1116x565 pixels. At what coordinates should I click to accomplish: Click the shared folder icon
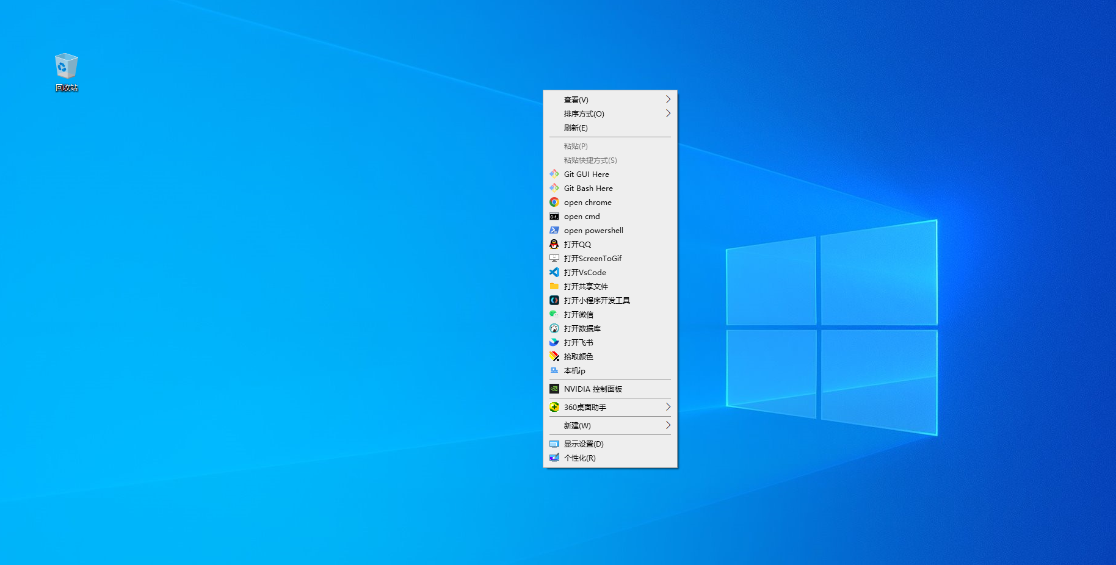[x=554, y=286]
